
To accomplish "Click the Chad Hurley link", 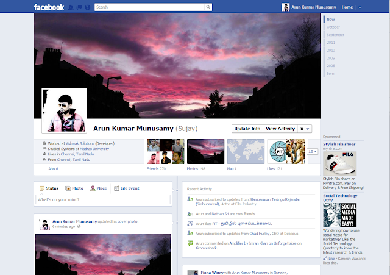I will (260, 234).
